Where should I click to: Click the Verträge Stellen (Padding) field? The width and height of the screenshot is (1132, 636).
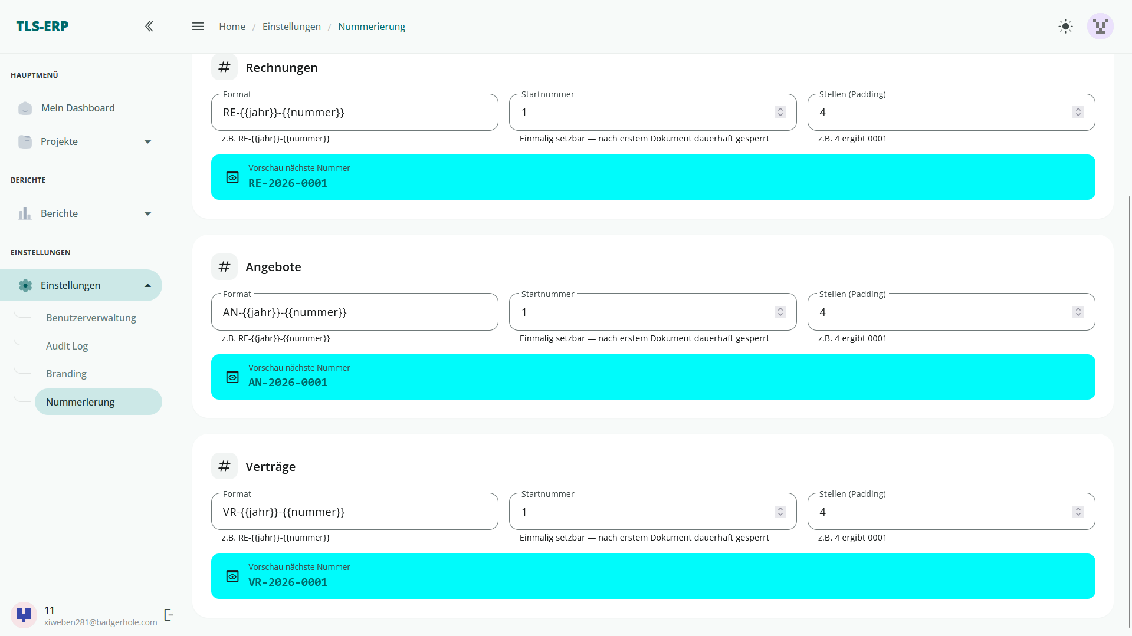(x=951, y=512)
